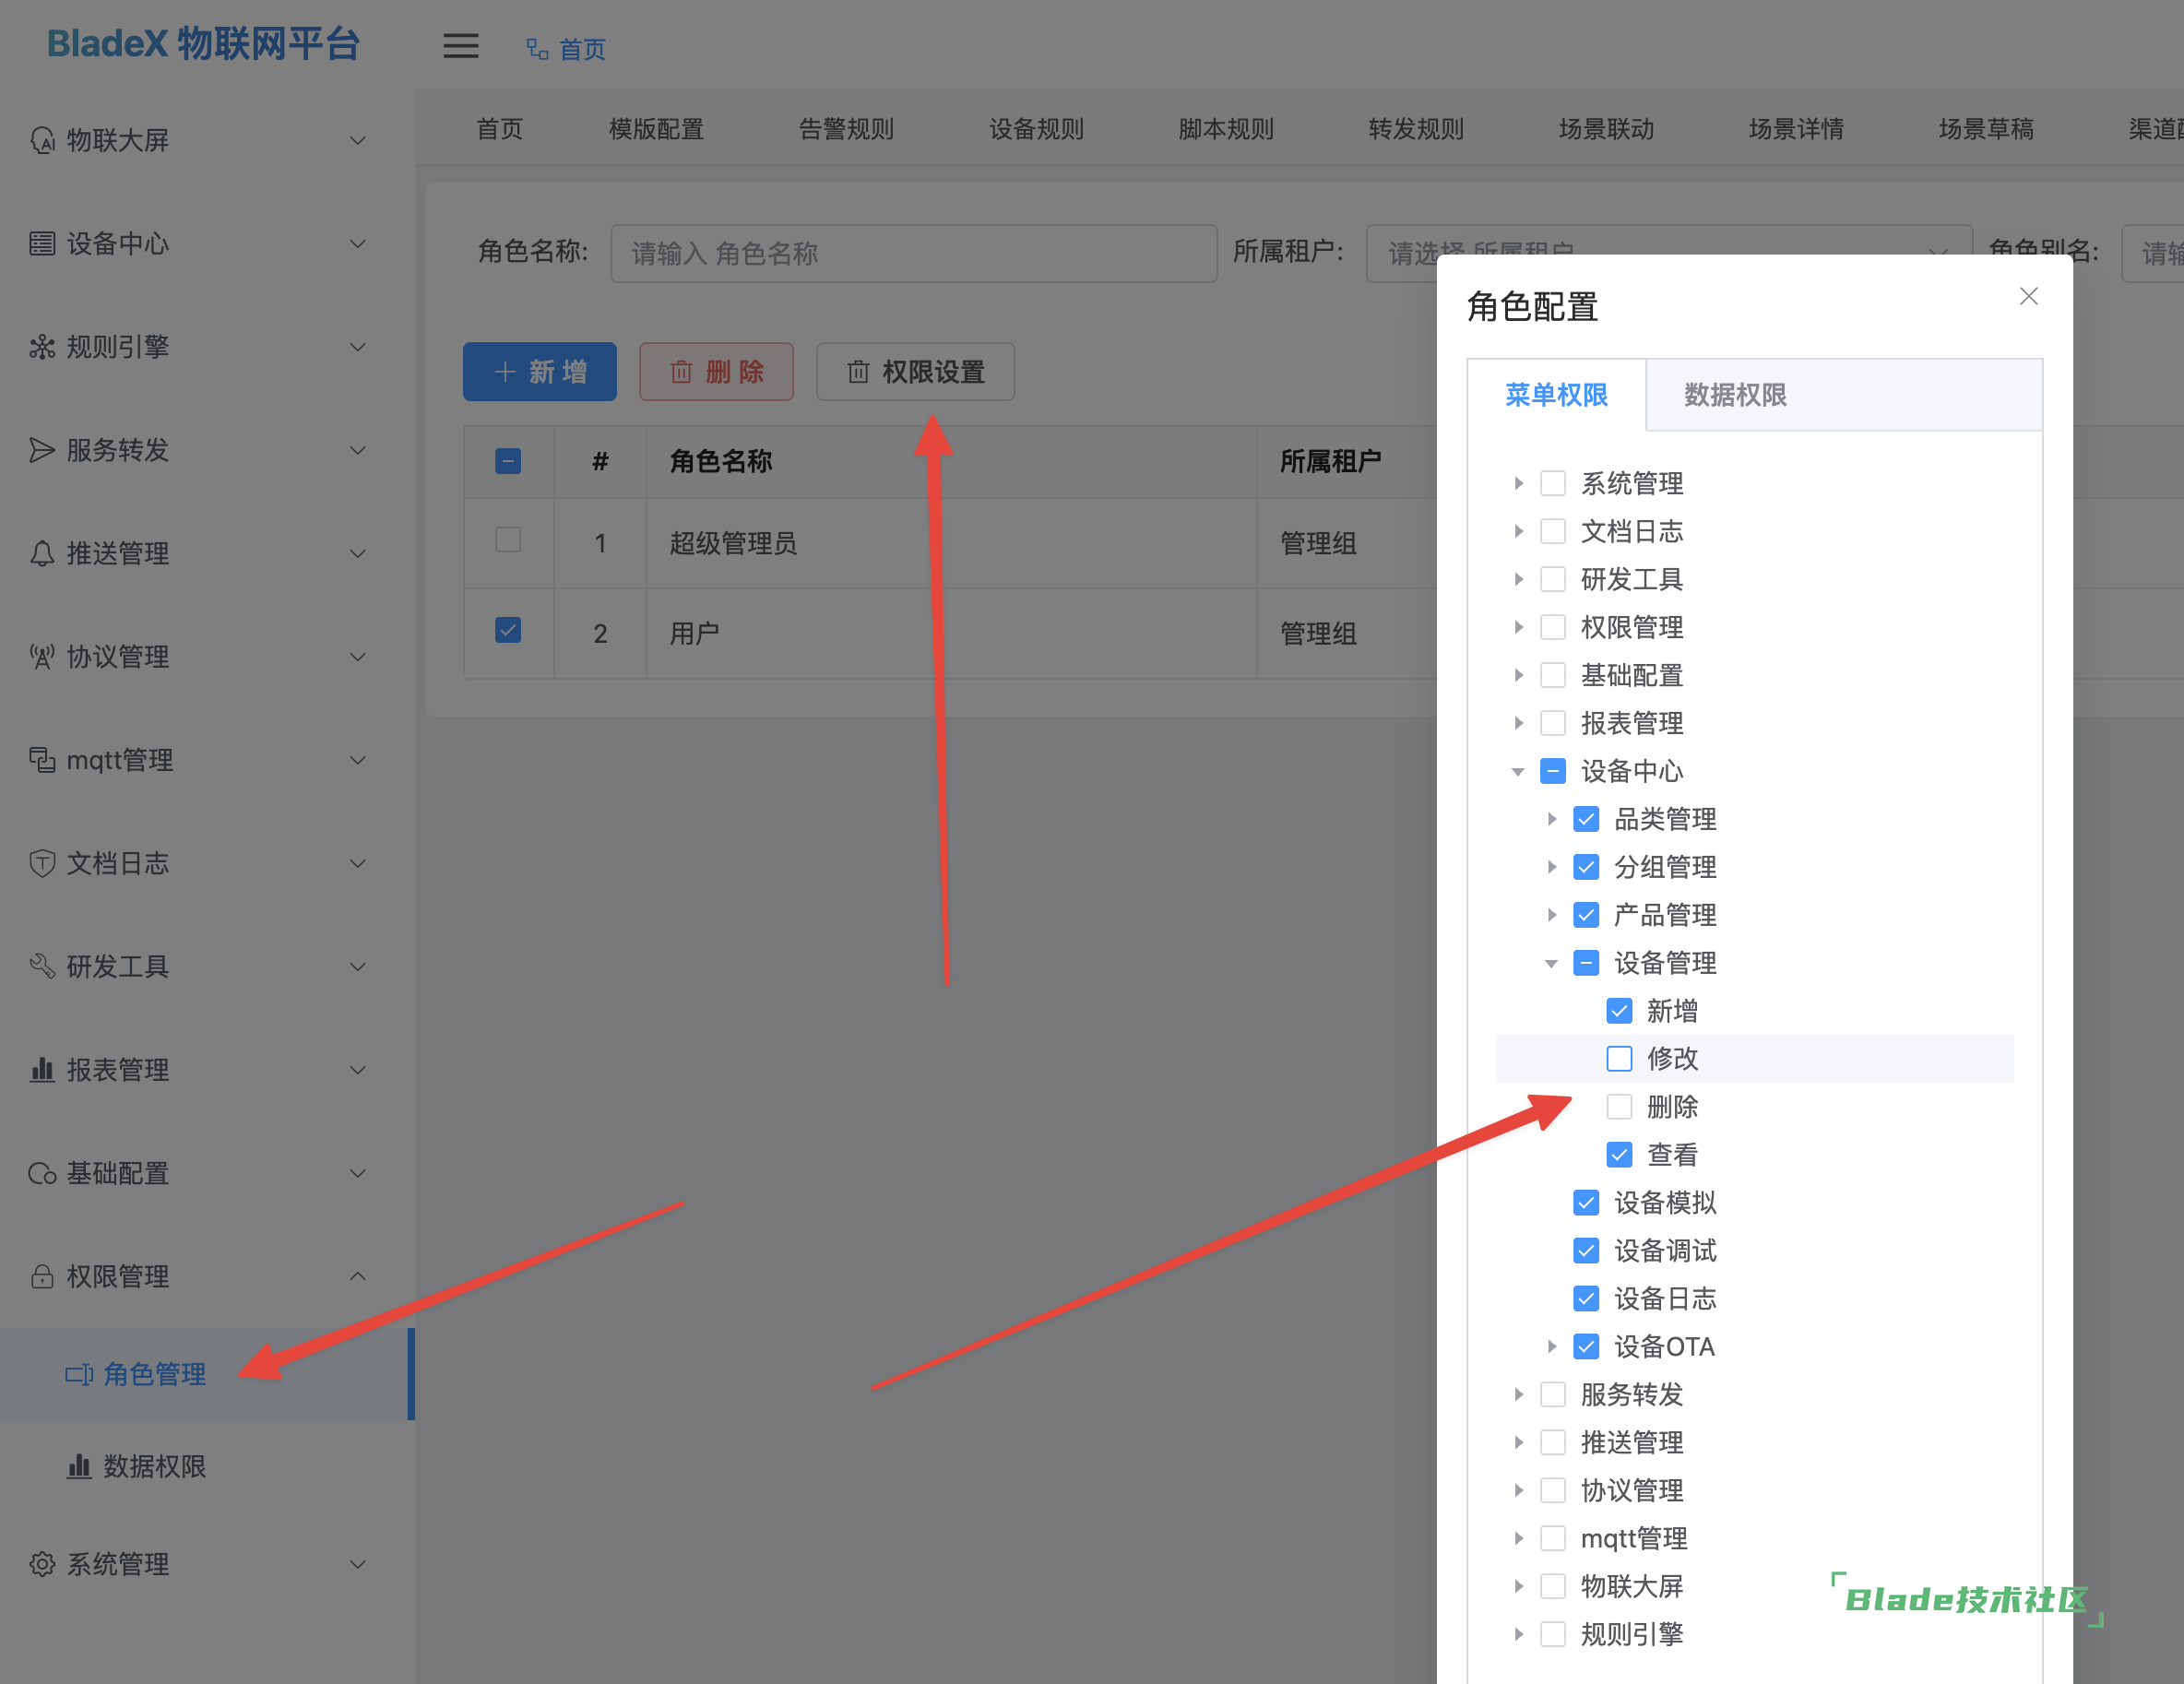The width and height of the screenshot is (2184, 1684).
Task: Check the 修改 permission checkbox
Action: click(1619, 1058)
